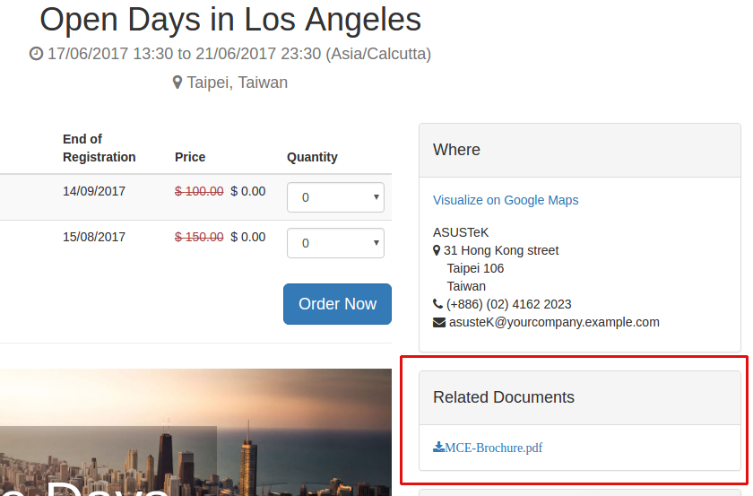Image resolution: width=753 pixels, height=496 pixels.
Task: Click the envelope icon next to the email address
Action: (439, 322)
